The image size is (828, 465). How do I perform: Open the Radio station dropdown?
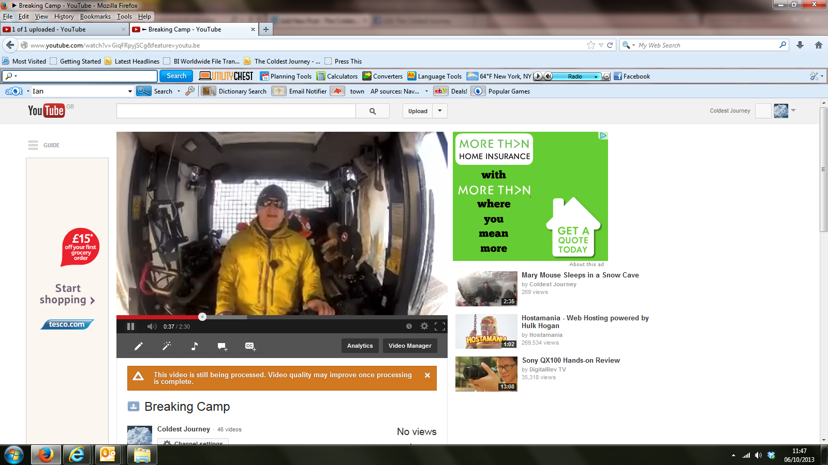click(596, 76)
